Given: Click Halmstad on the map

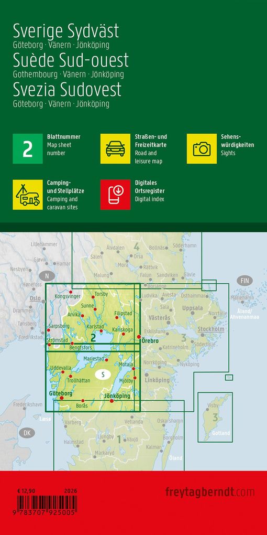Looking at the screenshot, I should pos(73,442).
